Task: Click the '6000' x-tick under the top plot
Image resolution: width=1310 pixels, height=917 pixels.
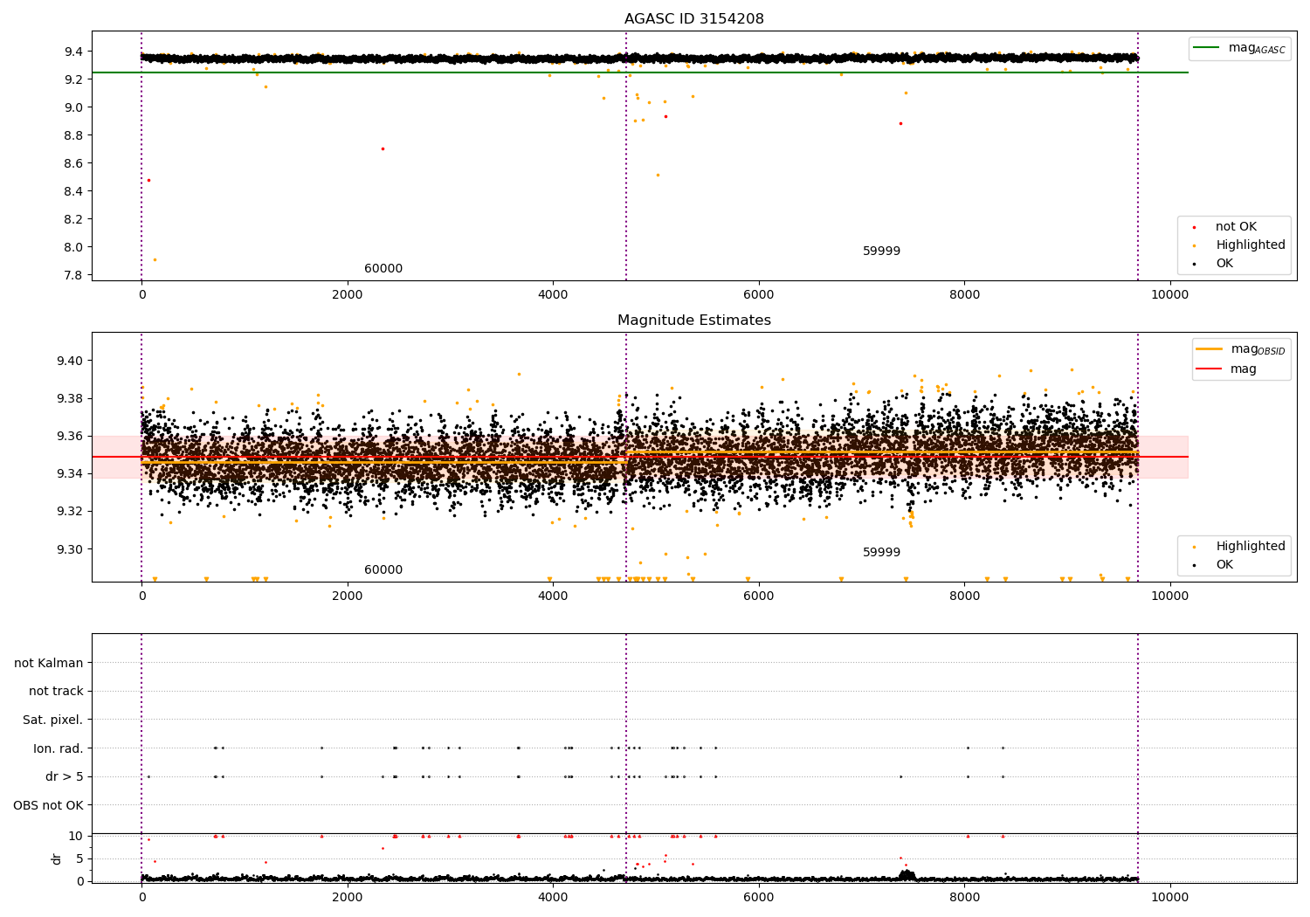Action: (x=759, y=295)
